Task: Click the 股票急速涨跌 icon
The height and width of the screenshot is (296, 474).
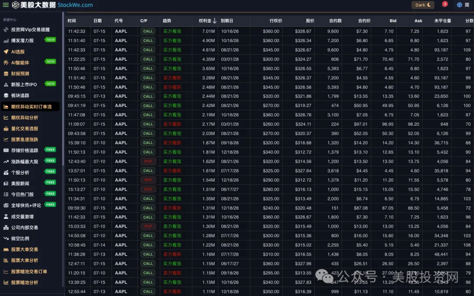Action: [6, 139]
